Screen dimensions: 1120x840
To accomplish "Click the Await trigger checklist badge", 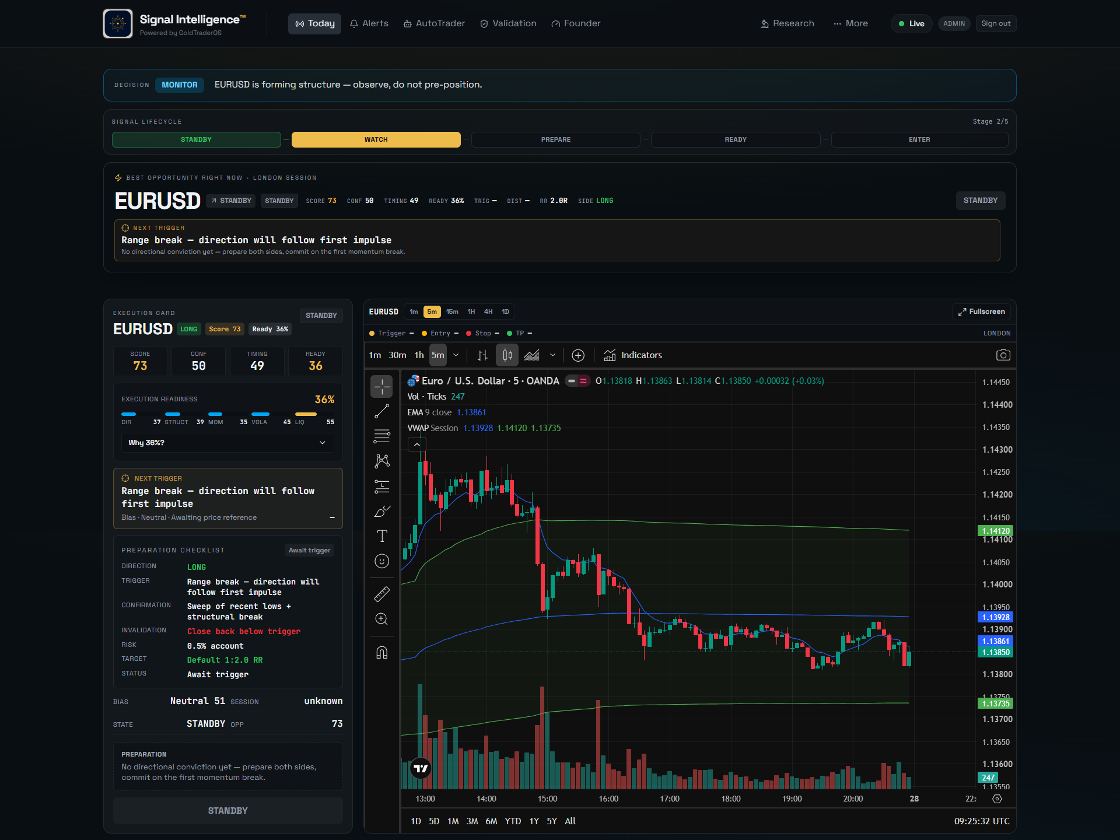I will pyautogui.click(x=310, y=551).
